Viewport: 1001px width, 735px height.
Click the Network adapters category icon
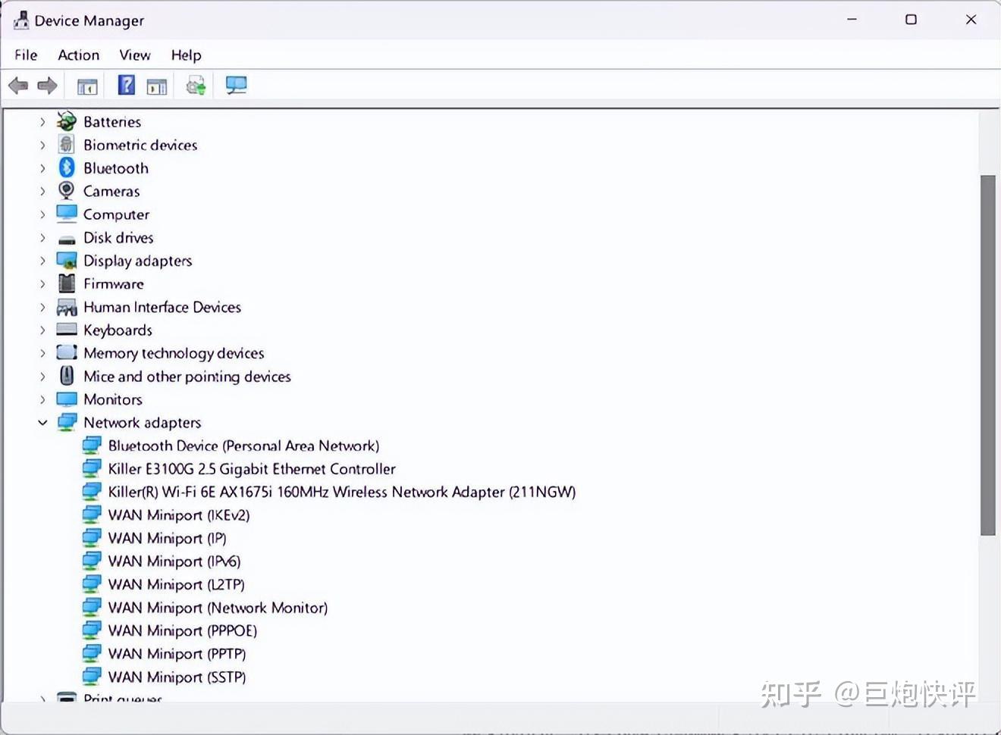point(67,422)
